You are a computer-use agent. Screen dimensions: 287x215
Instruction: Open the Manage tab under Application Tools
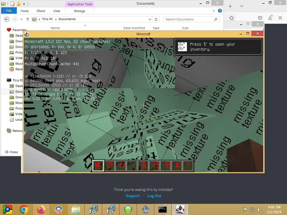(x=80, y=11)
